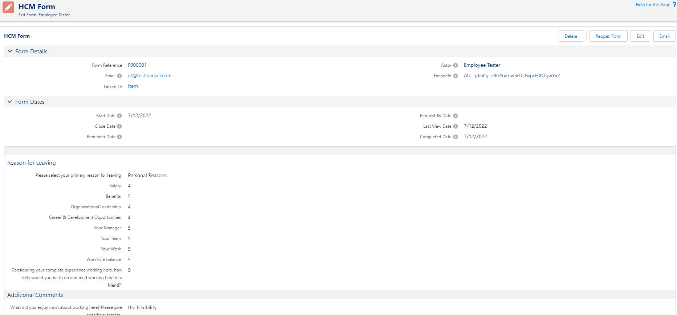
Task: Click the HCM Form pencil icon
Action: [8, 7]
